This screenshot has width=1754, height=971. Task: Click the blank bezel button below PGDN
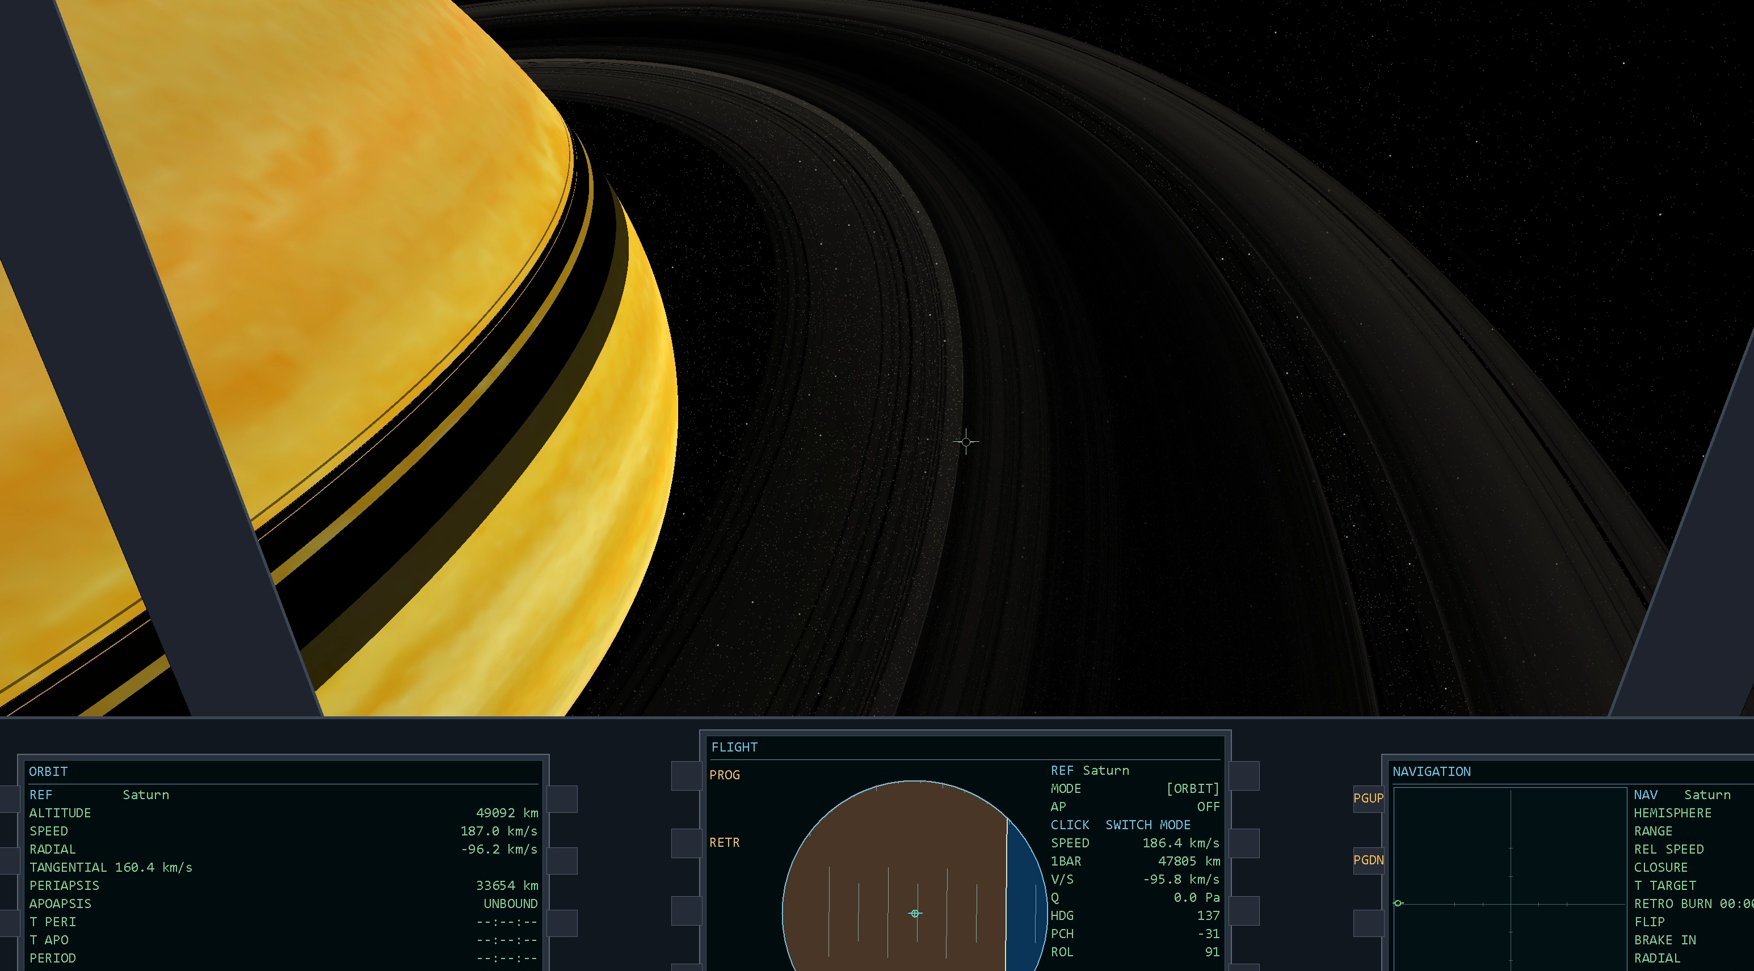tap(1368, 923)
